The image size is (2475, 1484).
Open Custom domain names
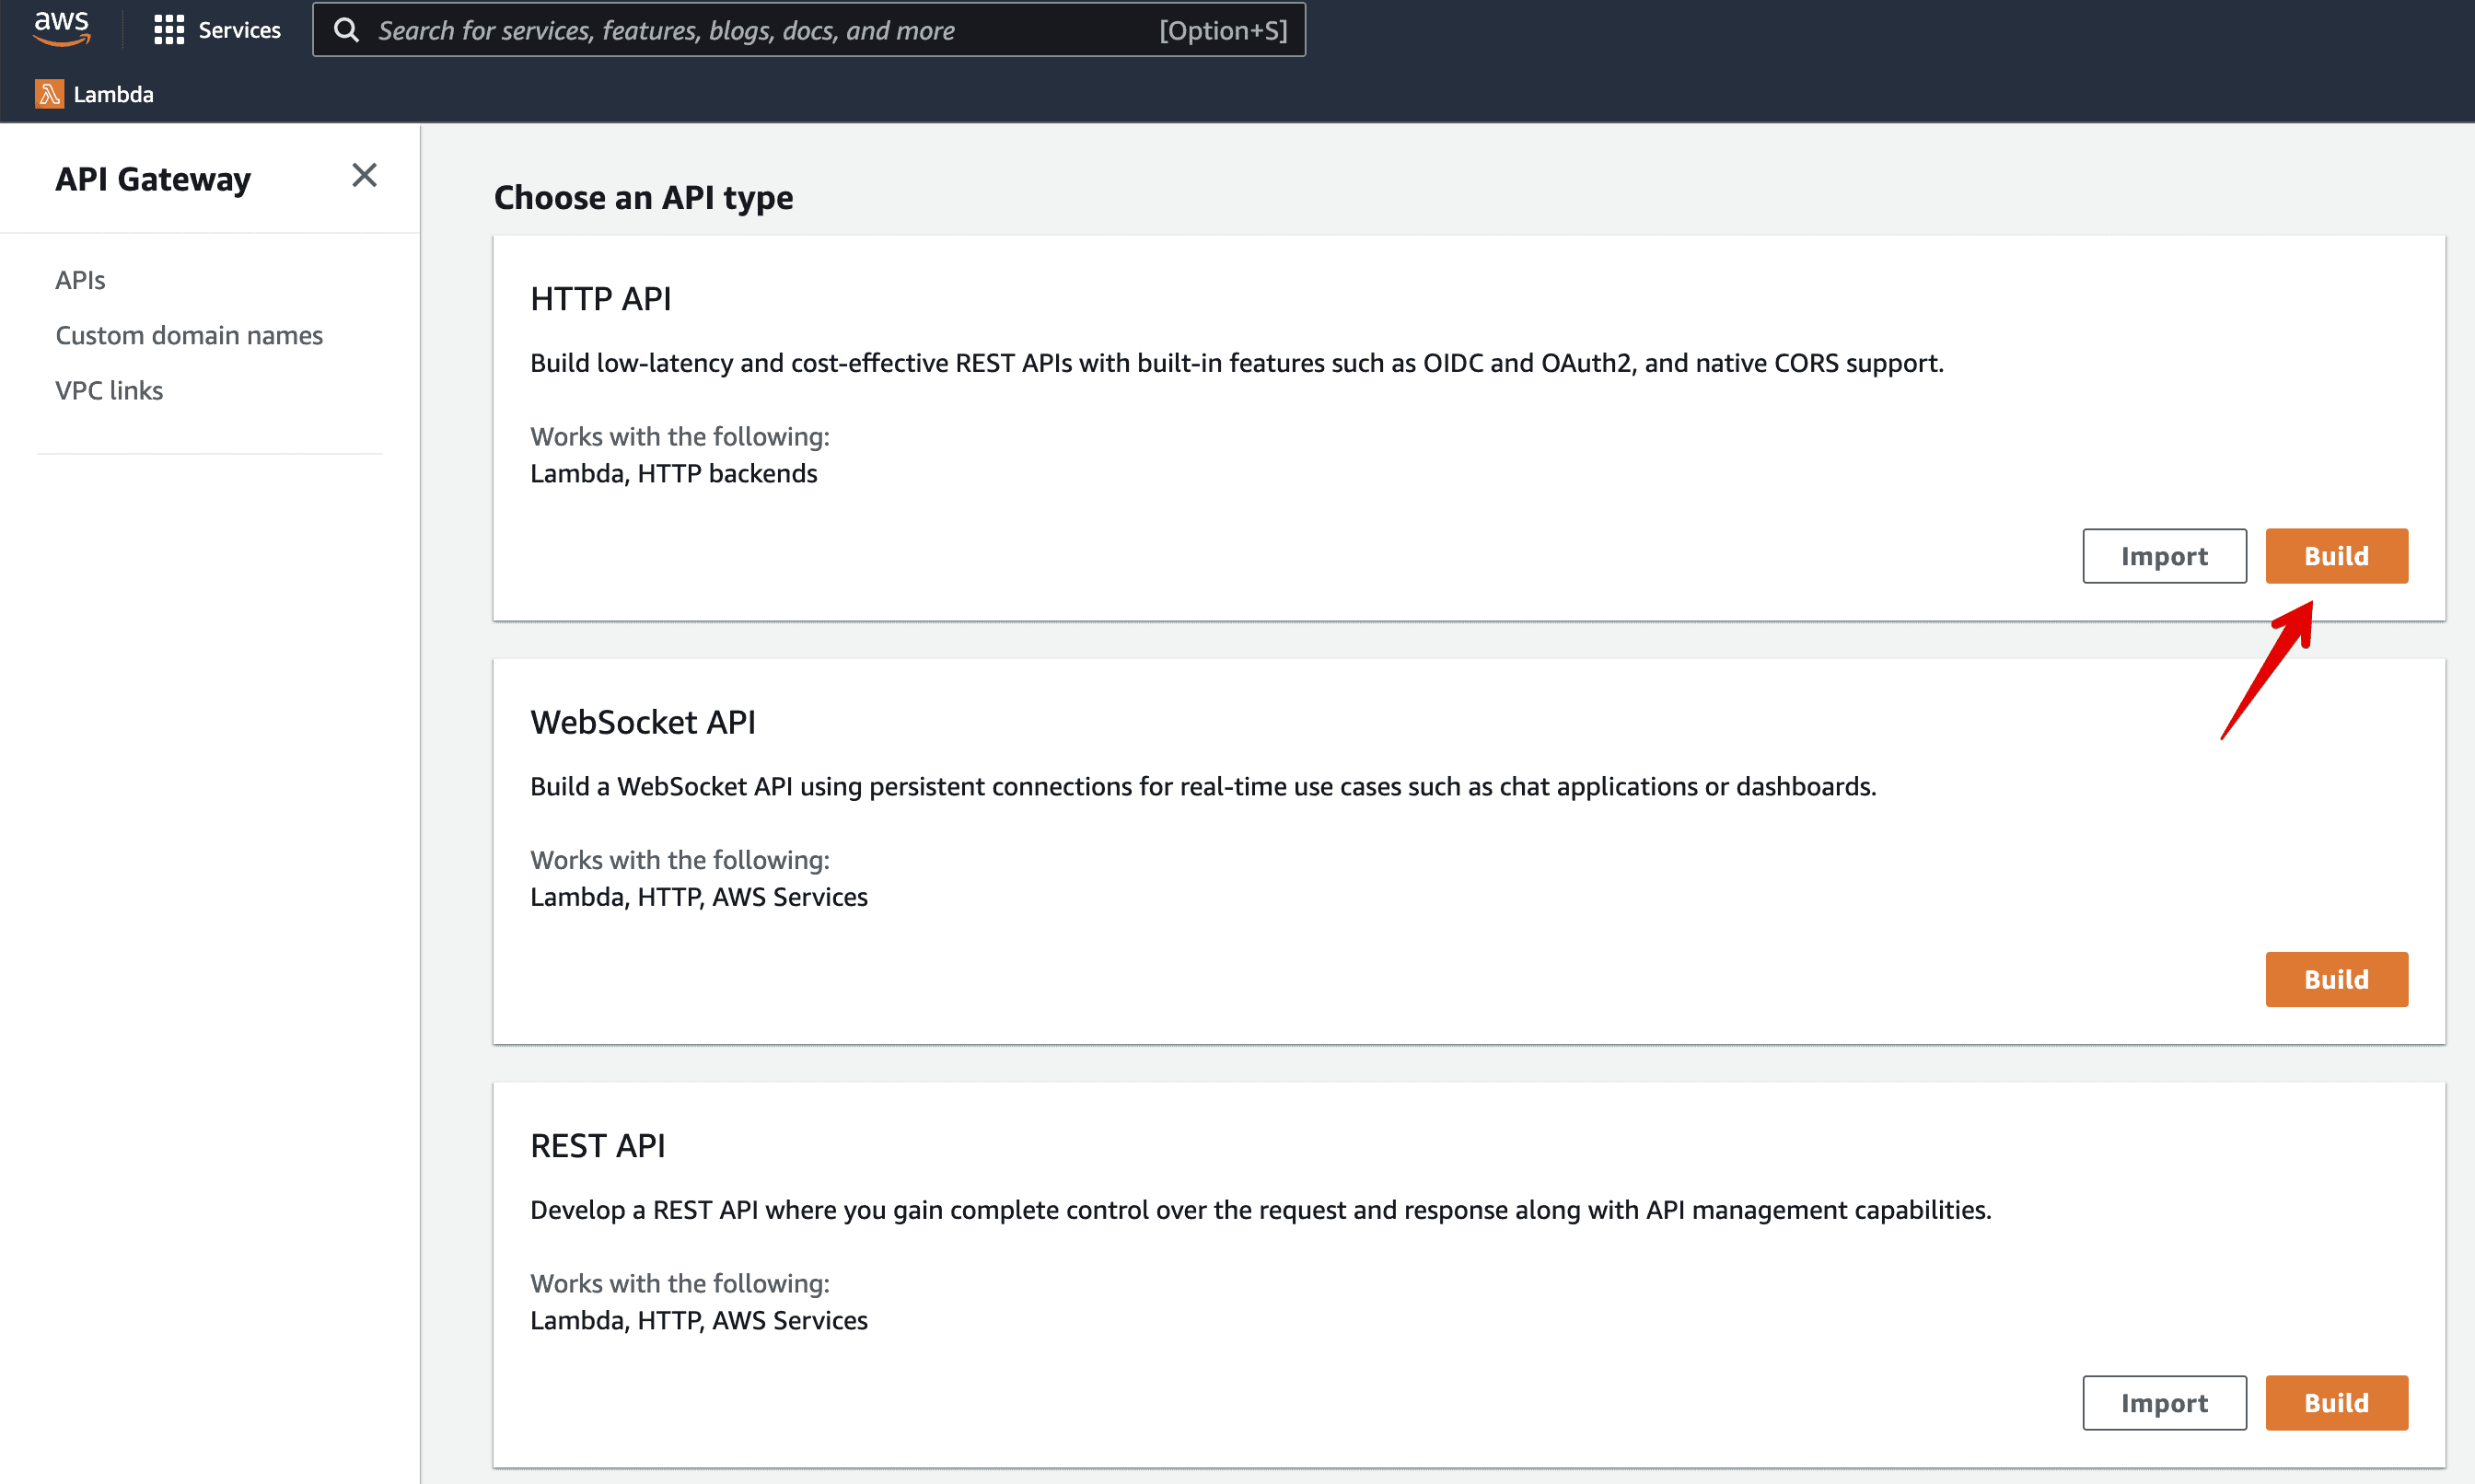[x=189, y=335]
